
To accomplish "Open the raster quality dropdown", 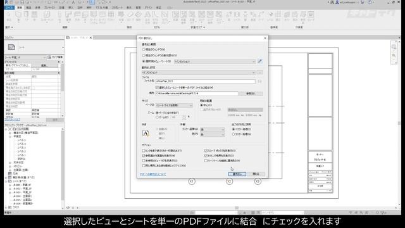I will tap(213, 129).
